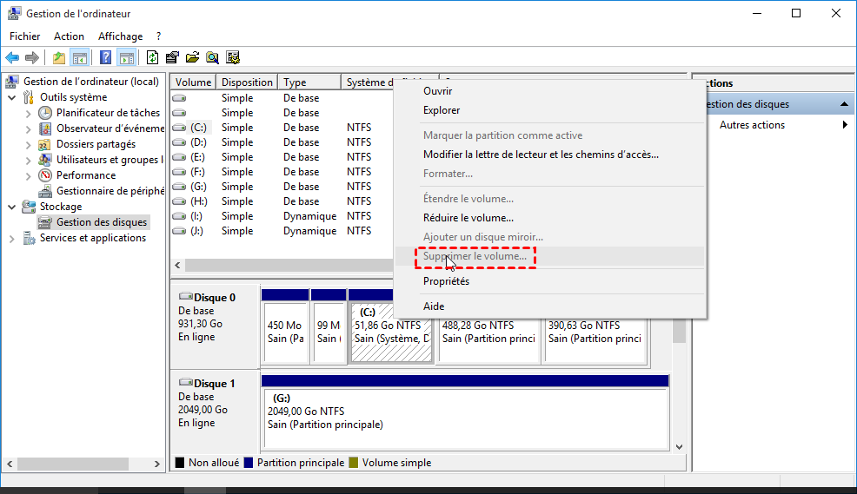Sort by the Disposition column header

point(247,82)
